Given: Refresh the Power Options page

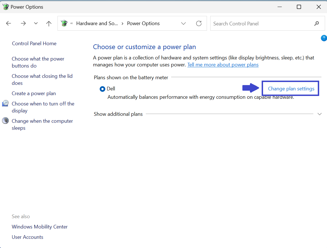Looking at the screenshot, I should tap(199, 23).
